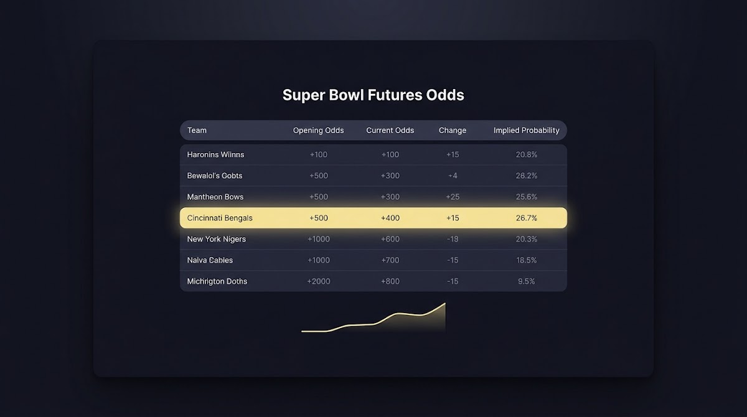747x417 pixels.
Task: Sort by the Team column header
Action: coord(197,130)
